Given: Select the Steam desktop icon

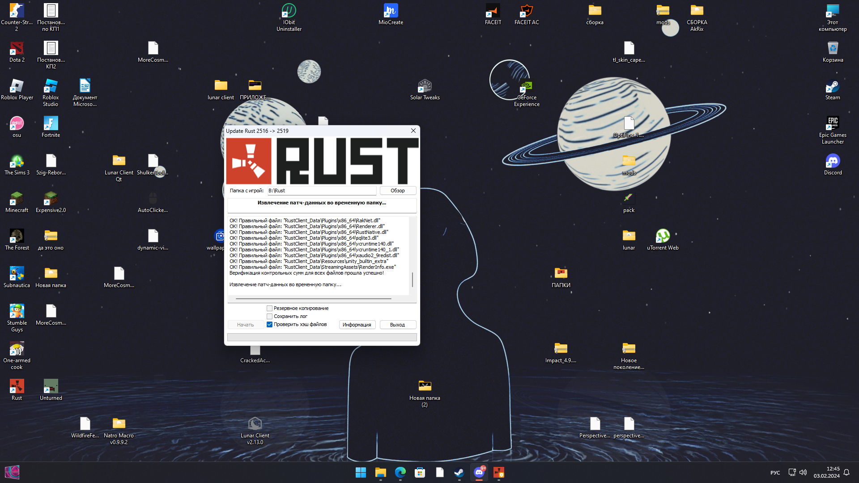Looking at the screenshot, I should pos(833,89).
